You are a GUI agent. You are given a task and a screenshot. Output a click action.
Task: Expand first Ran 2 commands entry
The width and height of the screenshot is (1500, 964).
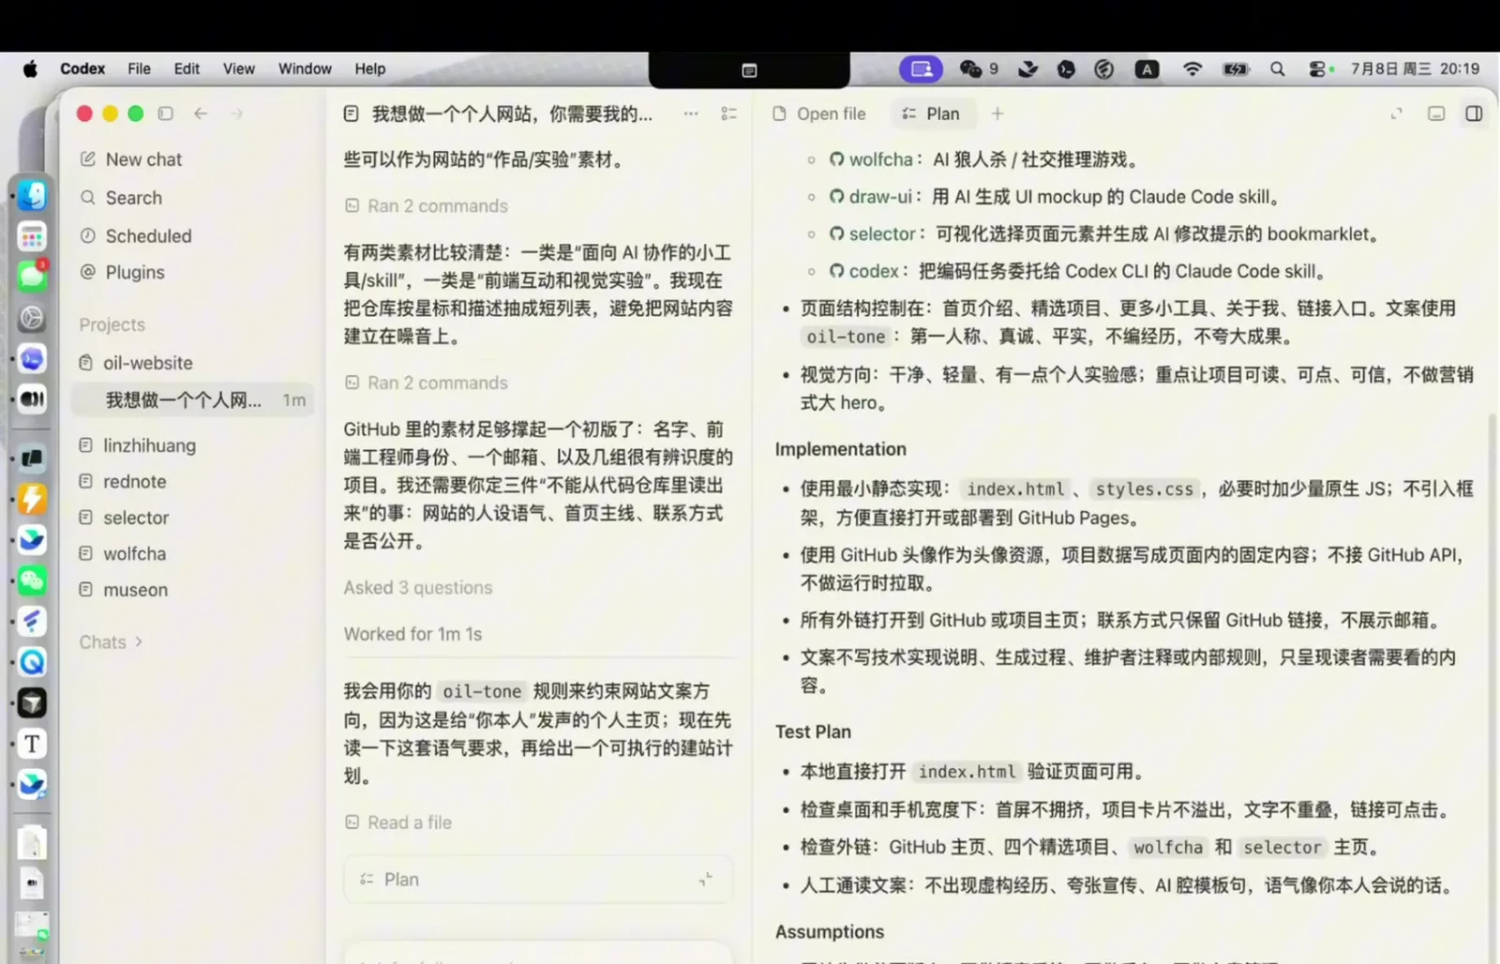pos(427,206)
